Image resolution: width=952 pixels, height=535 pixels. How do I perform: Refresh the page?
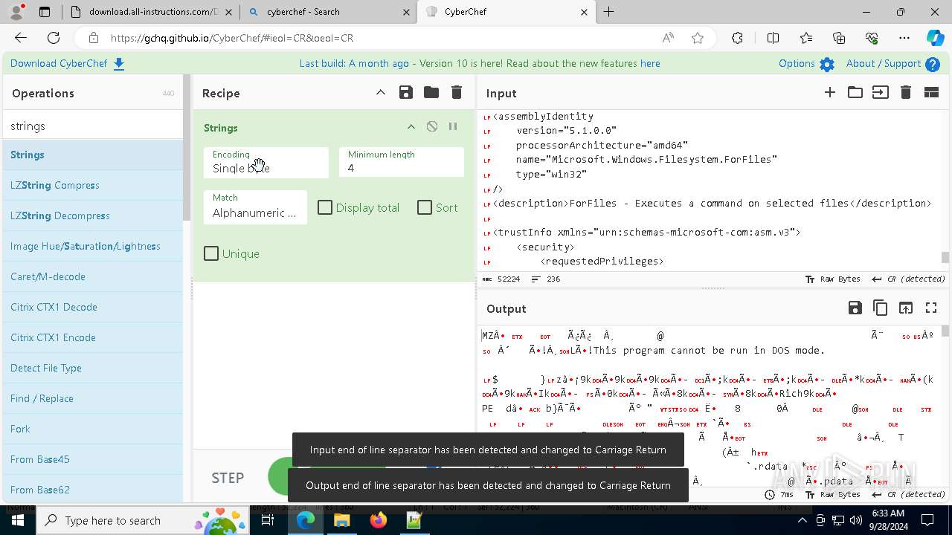click(x=54, y=38)
